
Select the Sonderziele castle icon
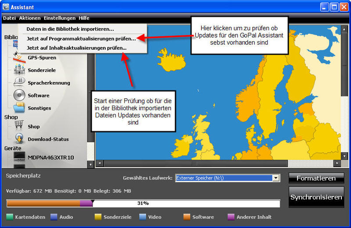(19, 70)
